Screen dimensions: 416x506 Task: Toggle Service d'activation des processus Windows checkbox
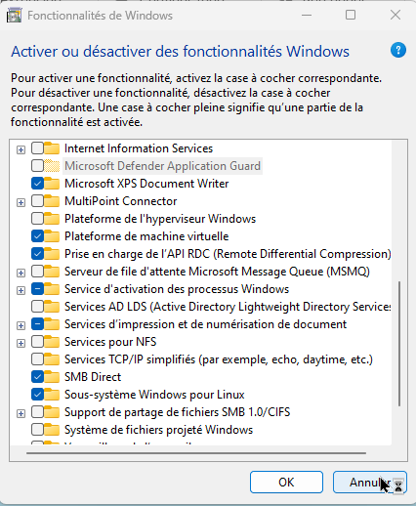(37, 289)
